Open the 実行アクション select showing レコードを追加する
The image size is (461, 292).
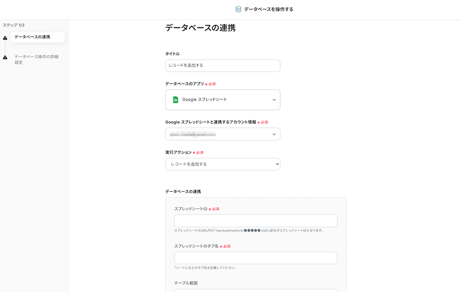click(x=223, y=164)
